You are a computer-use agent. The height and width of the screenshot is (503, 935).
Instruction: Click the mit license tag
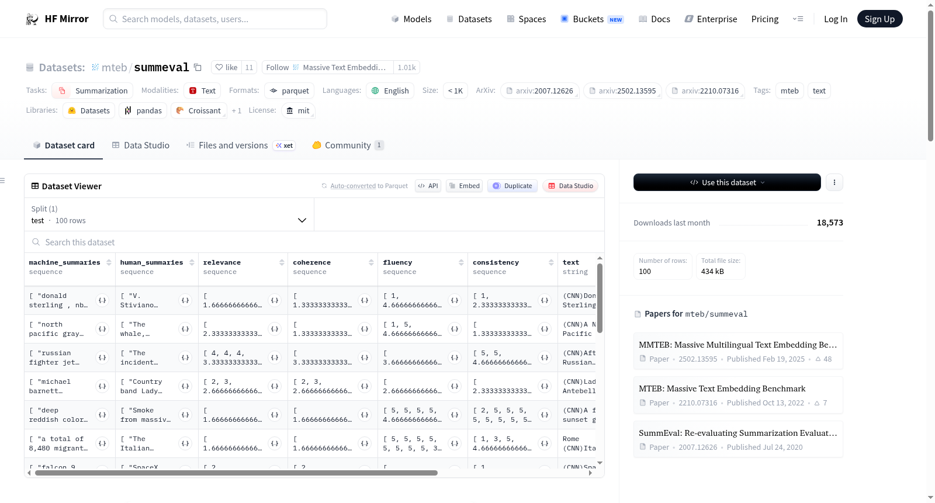coord(298,110)
